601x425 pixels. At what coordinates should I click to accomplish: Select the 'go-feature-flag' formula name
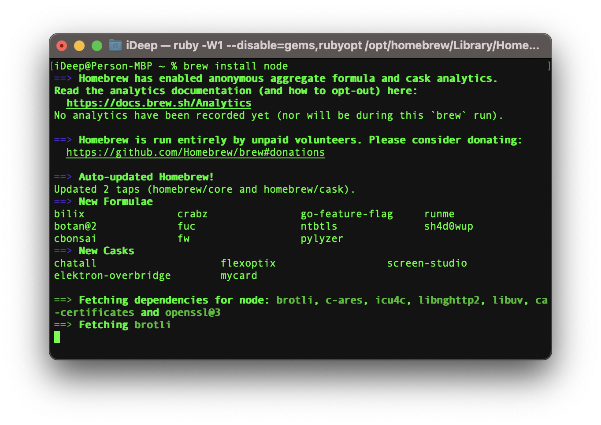[346, 214]
